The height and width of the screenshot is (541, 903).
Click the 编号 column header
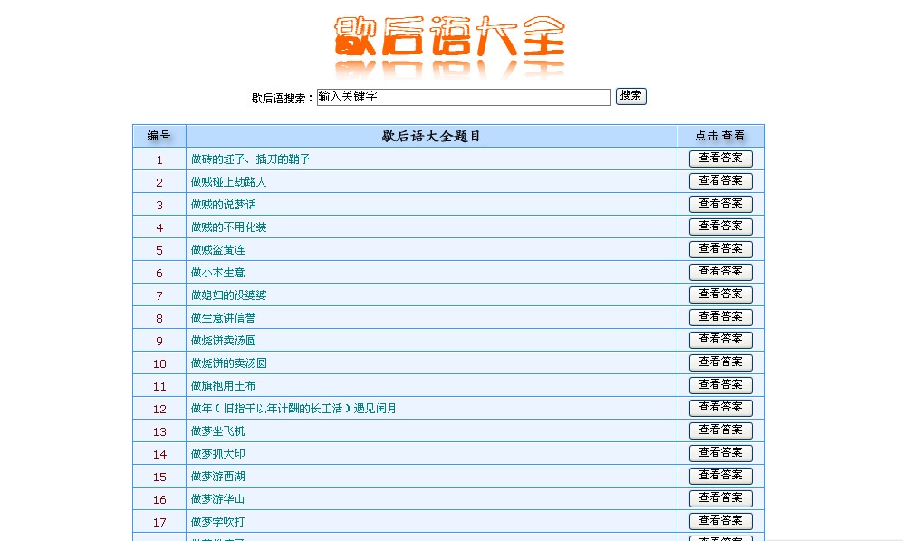pos(159,136)
